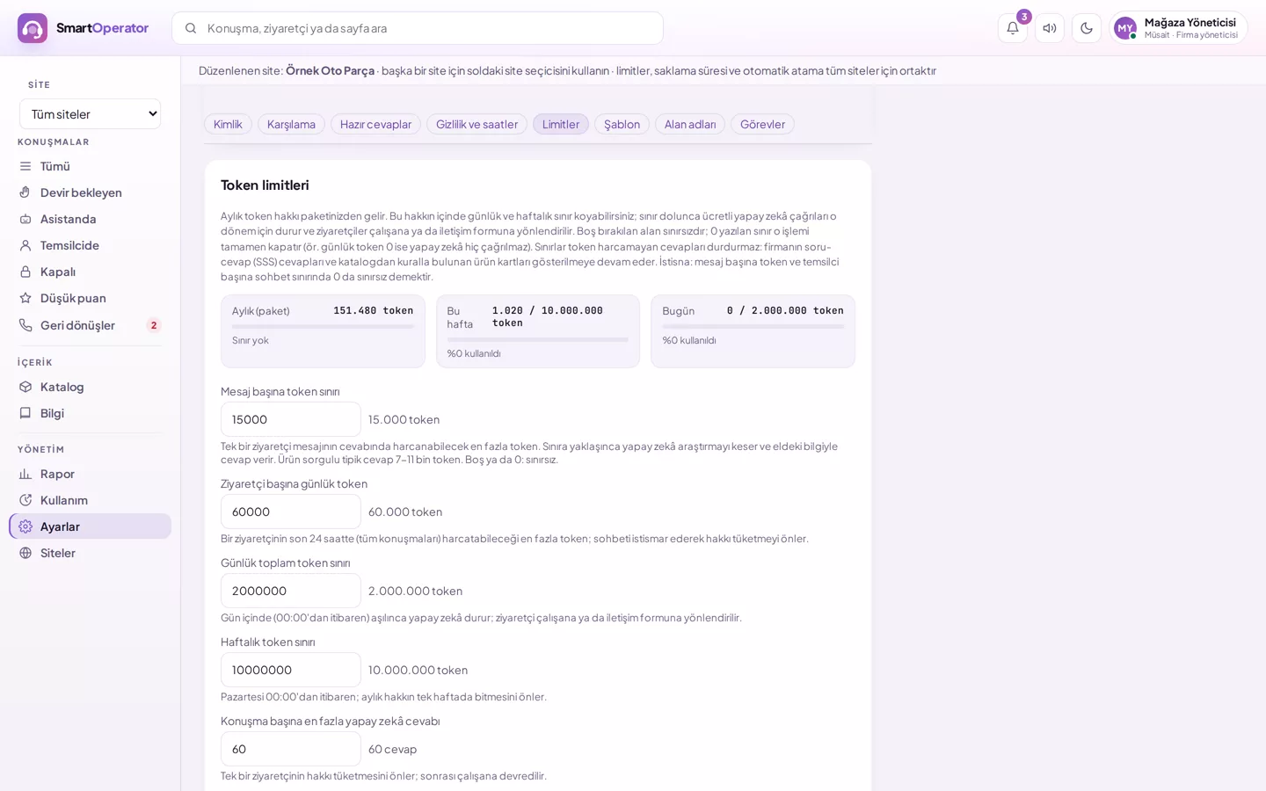Open the Şablon tab

pyautogui.click(x=622, y=124)
